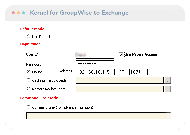The image size is (190, 135).
Task: Click the Password input field
Action: click(x=95, y=64)
